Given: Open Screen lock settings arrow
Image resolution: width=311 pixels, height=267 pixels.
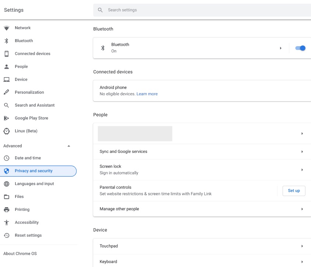Looking at the screenshot, I should [x=302, y=170].
